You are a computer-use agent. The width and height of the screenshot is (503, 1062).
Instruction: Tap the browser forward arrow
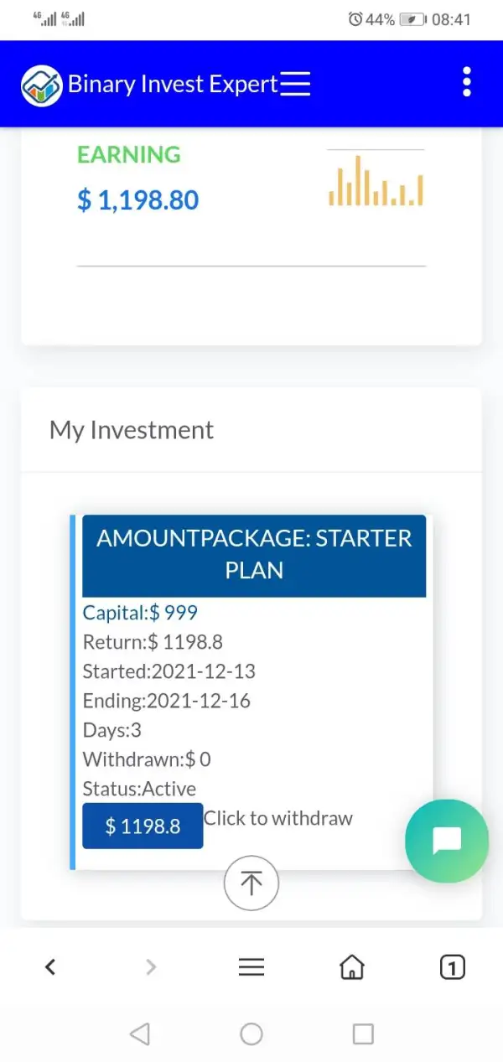tap(151, 967)
